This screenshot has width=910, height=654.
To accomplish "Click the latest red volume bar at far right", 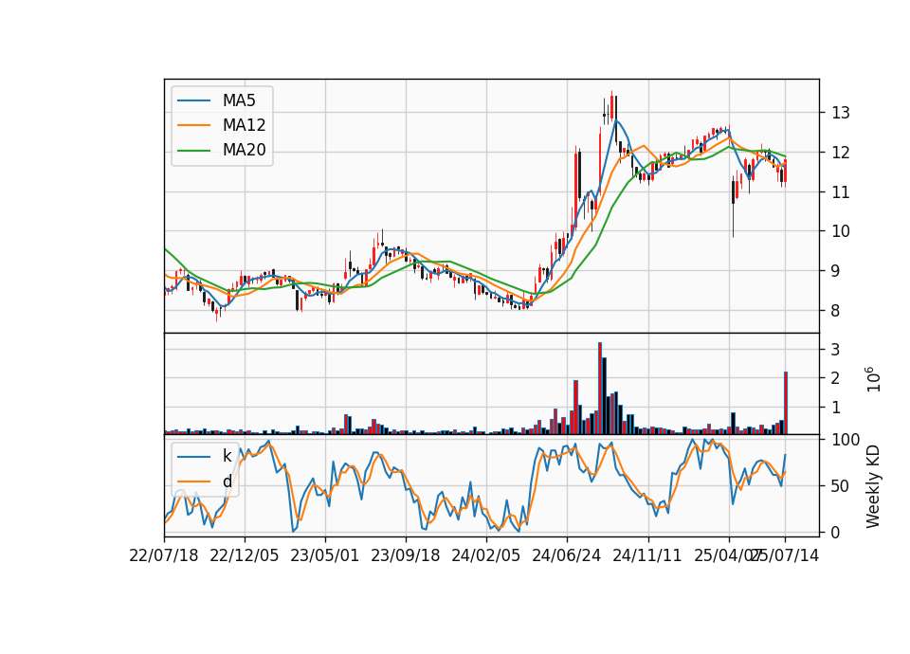I will tap(786, 403).
